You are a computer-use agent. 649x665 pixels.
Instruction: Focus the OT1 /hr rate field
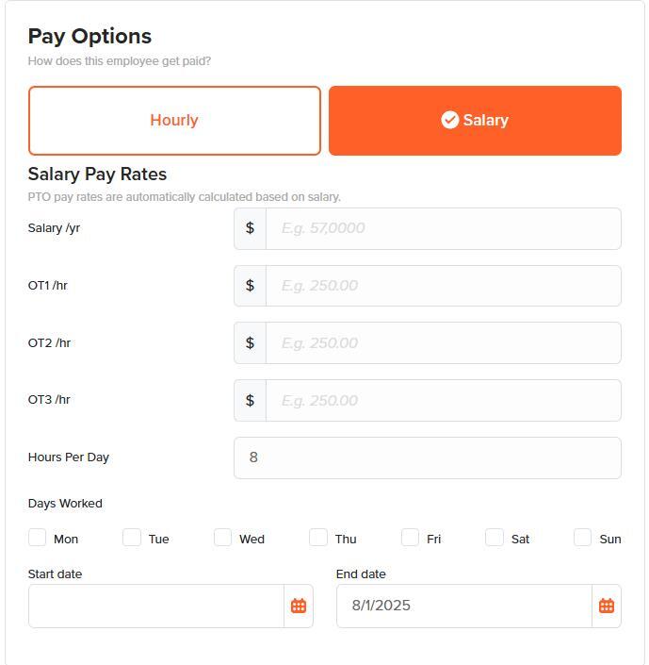(443, 286)
